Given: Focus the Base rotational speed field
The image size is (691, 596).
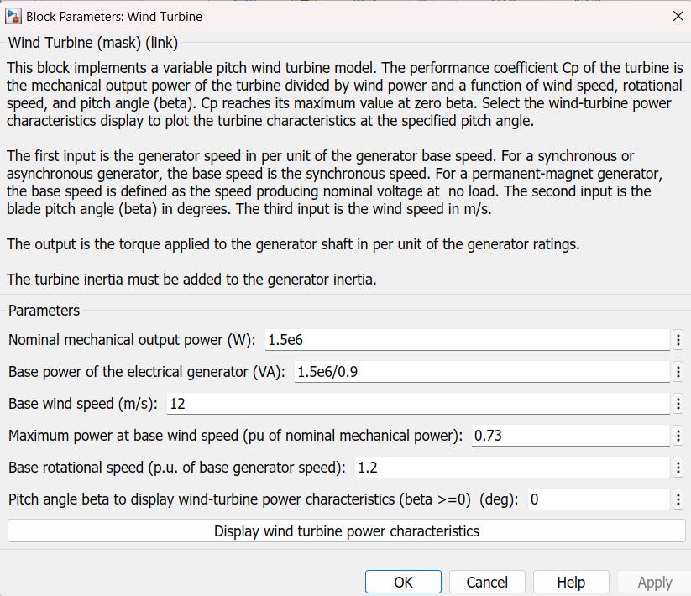Looking at the screenshot, I should click(x=511, y=468).
